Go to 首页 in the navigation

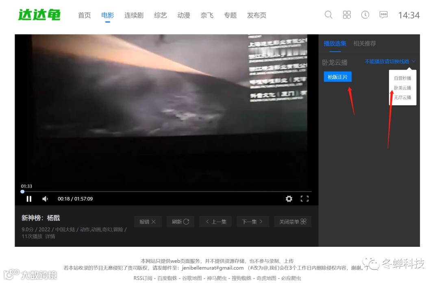(84, 15)
